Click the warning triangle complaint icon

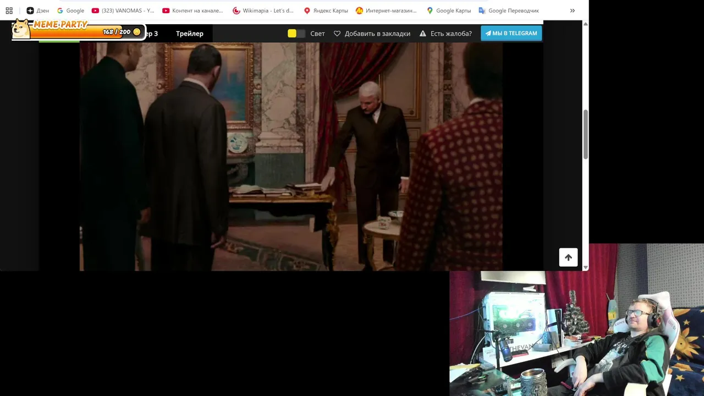[x=423, y=34]
